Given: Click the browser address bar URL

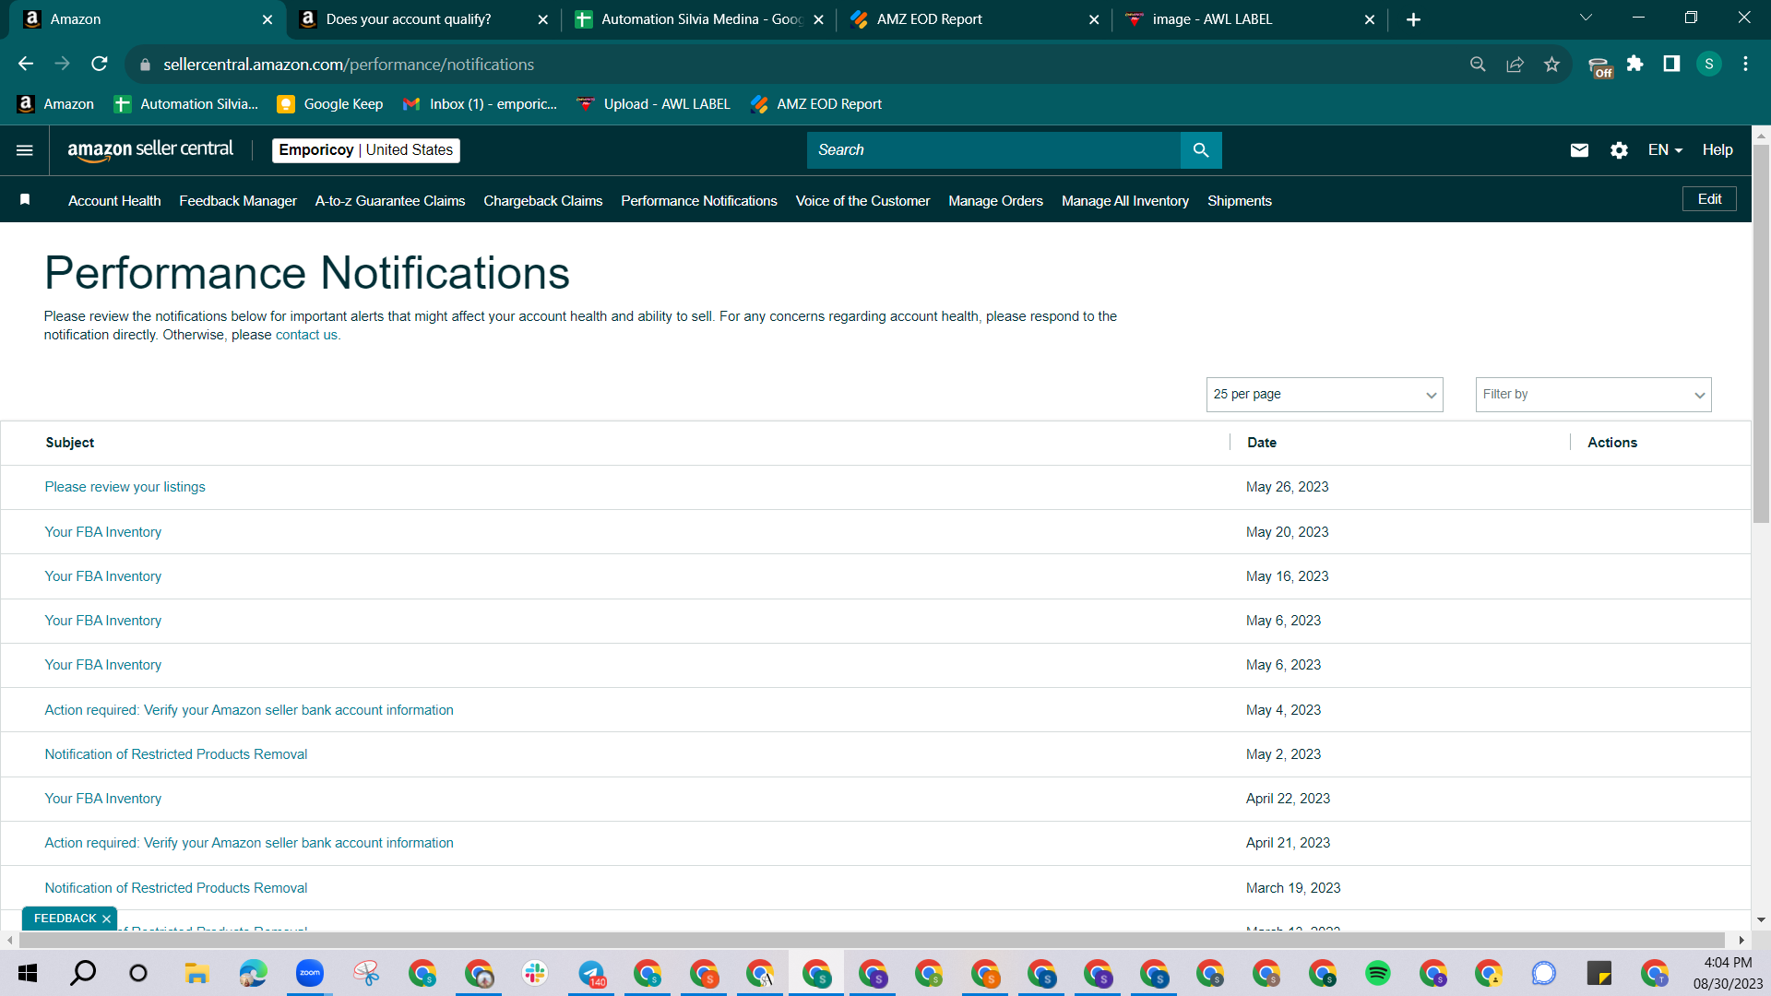Looking at the screenshot, I should (x=349, y=65).
